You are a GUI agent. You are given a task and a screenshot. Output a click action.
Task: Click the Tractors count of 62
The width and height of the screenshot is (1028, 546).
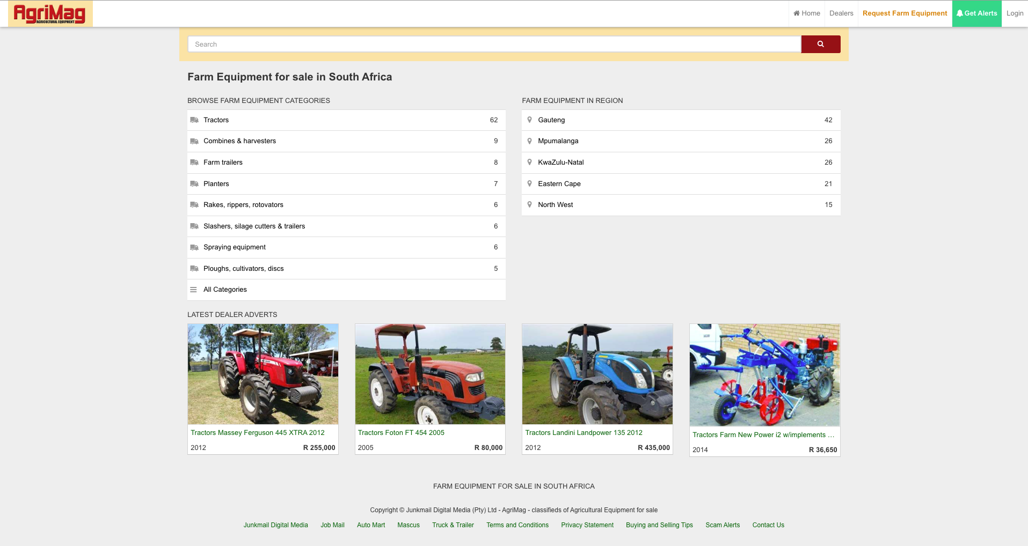[494, 120]
